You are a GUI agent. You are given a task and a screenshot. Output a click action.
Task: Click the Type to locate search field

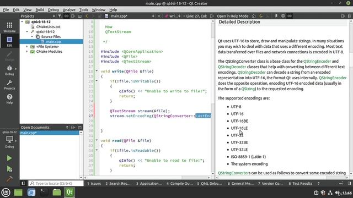(56, 183)
